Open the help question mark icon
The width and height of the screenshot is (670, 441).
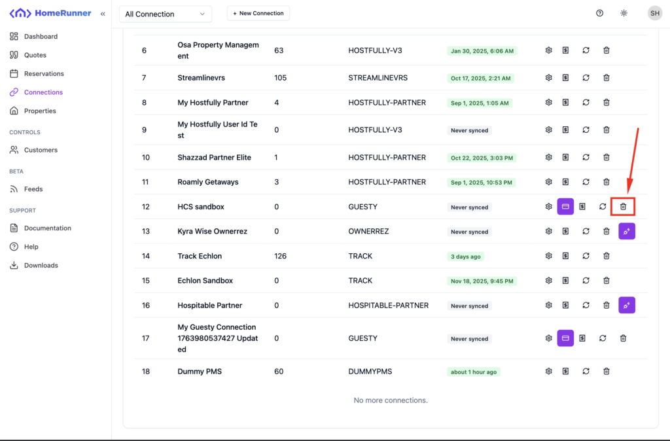[x=600, y=14]
